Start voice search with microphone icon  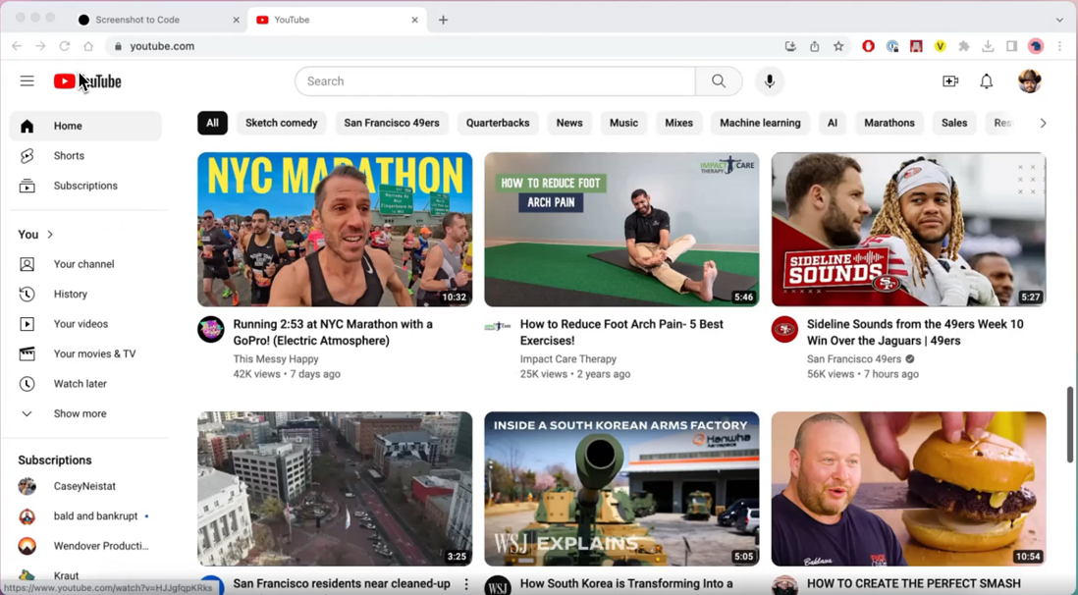tap(770, 81)
